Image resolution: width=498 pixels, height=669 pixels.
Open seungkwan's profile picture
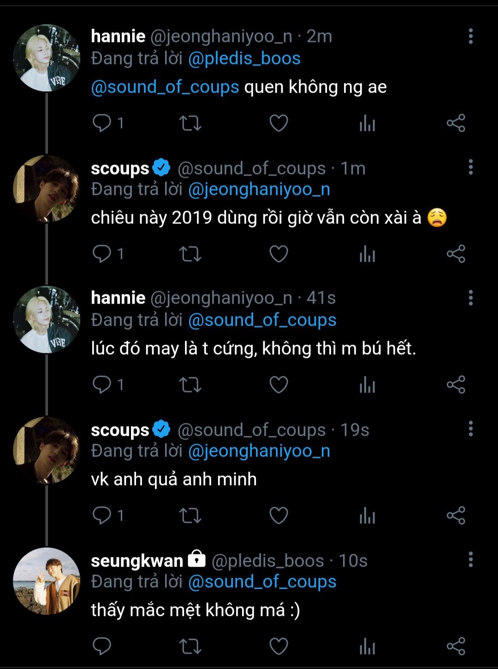(x=47, y=581)
